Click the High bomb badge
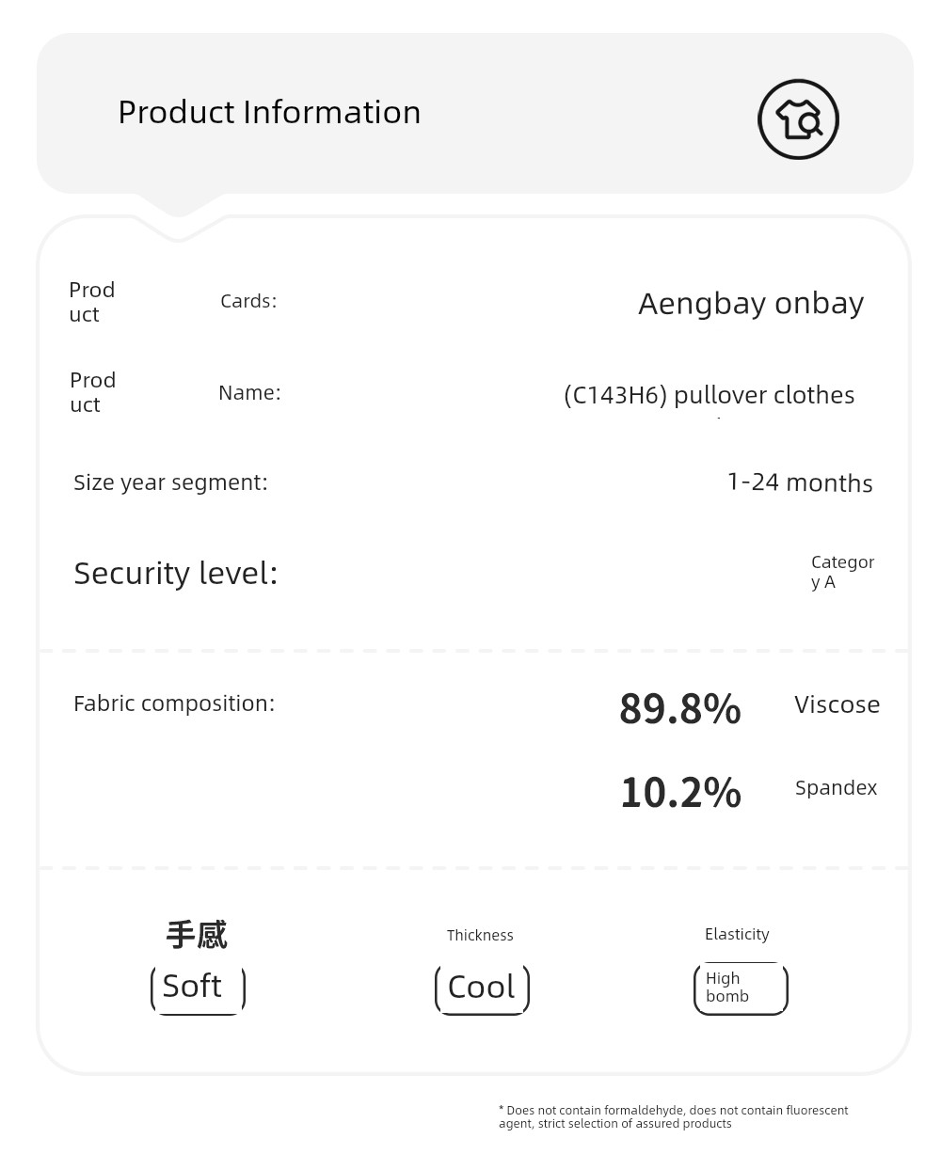This screenshot has width=941, height=1154. coord(741,988)
